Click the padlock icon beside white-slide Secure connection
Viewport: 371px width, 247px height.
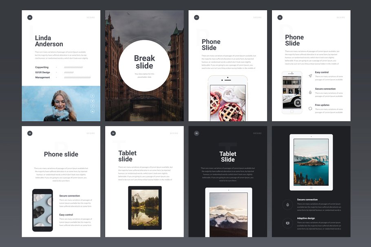pyautogui.click(x=310, y=92)
